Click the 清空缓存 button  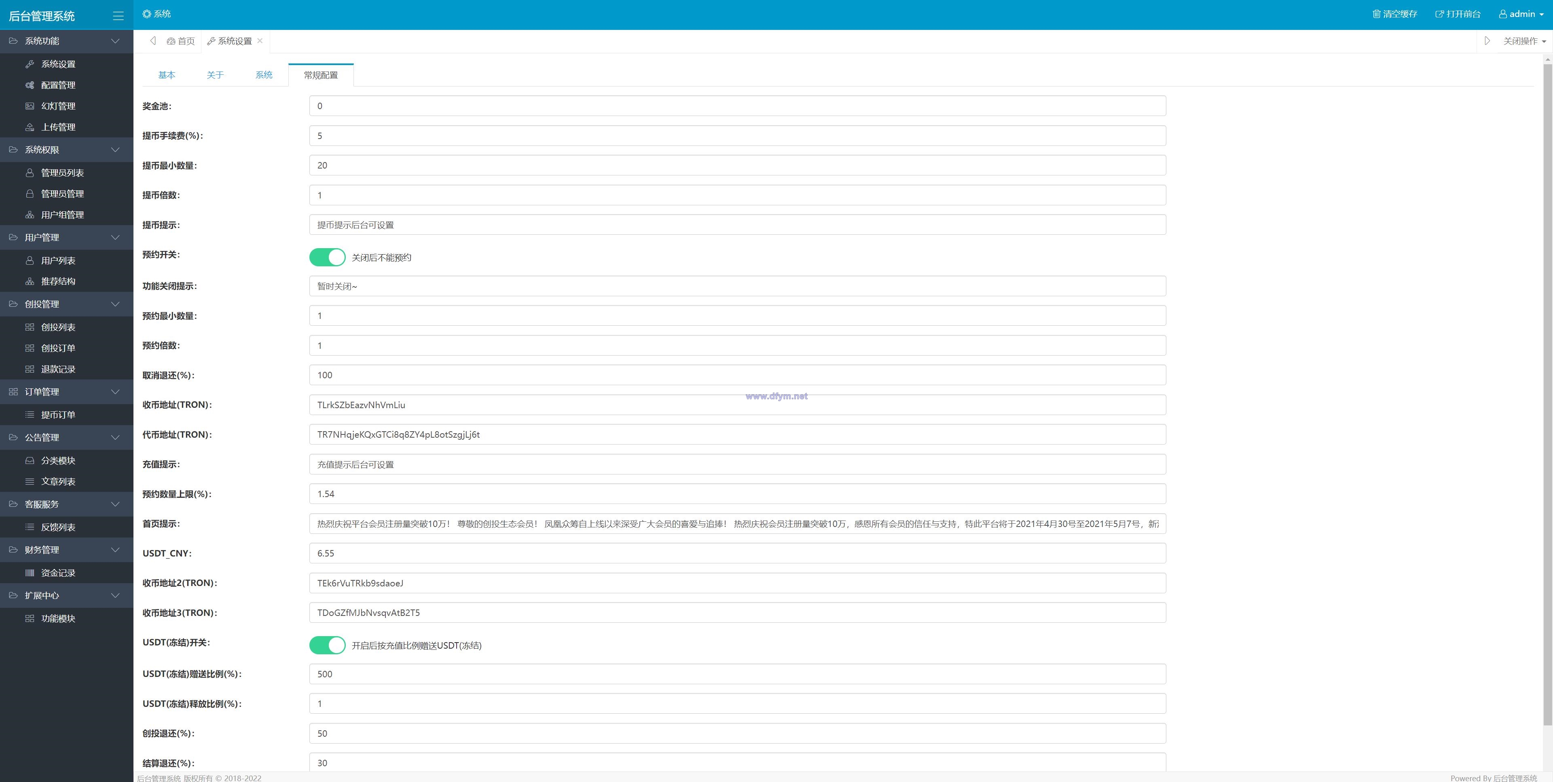click(1395, 14)
